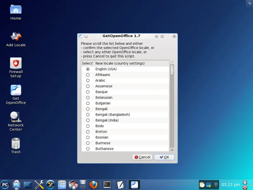Switch to the upper virtual desktop pager
253x190 pixels.
point(83,182)
